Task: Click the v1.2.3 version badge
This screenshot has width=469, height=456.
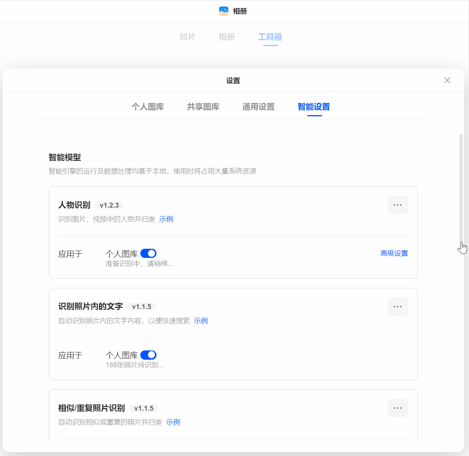Action: tap(109, 205)
